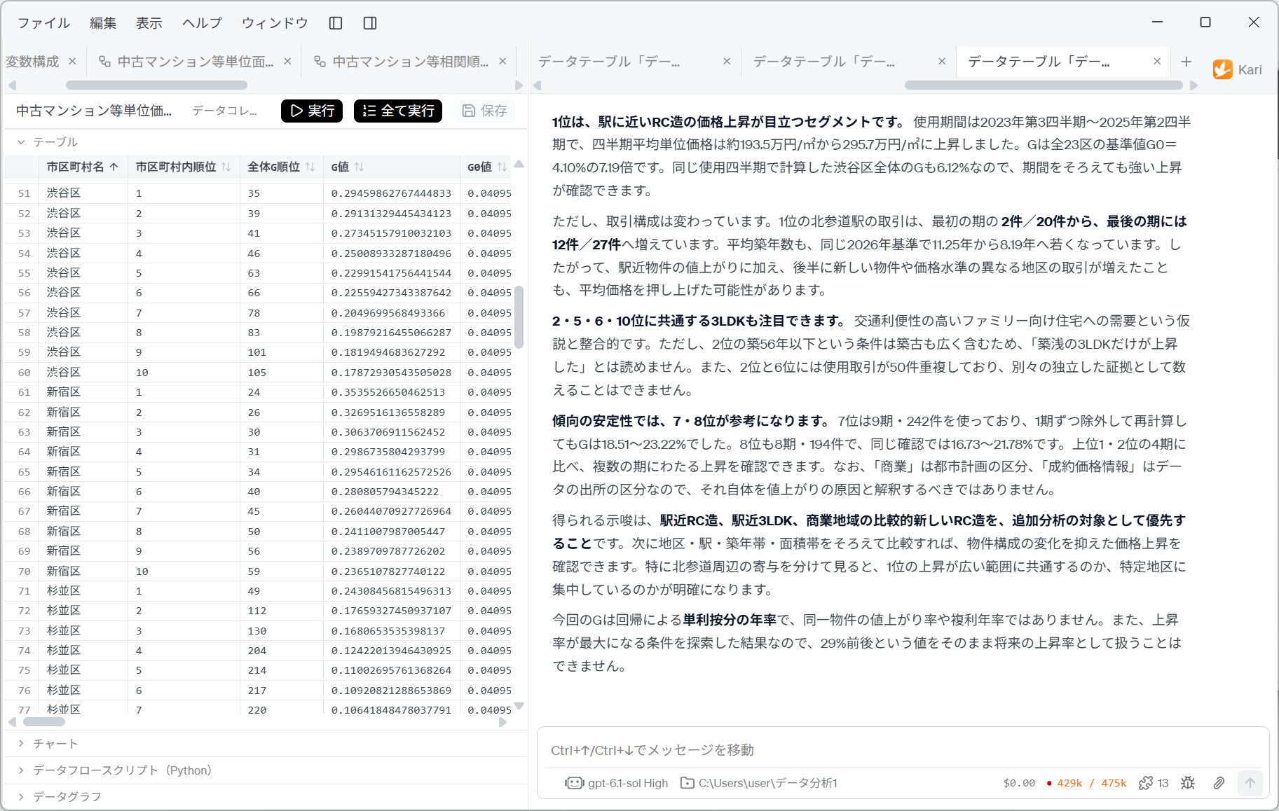Close the 中古マンション等単位面 tab

pos(287,62)
